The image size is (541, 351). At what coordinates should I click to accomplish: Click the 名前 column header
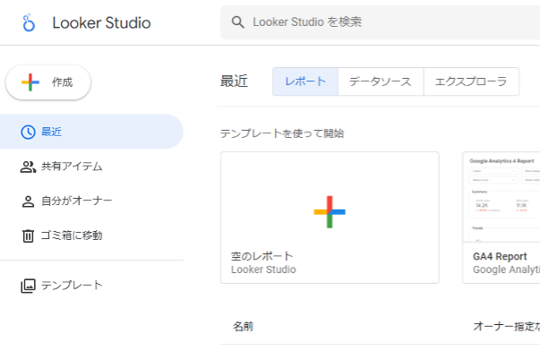pyautogui.click(x=243, y=327)
